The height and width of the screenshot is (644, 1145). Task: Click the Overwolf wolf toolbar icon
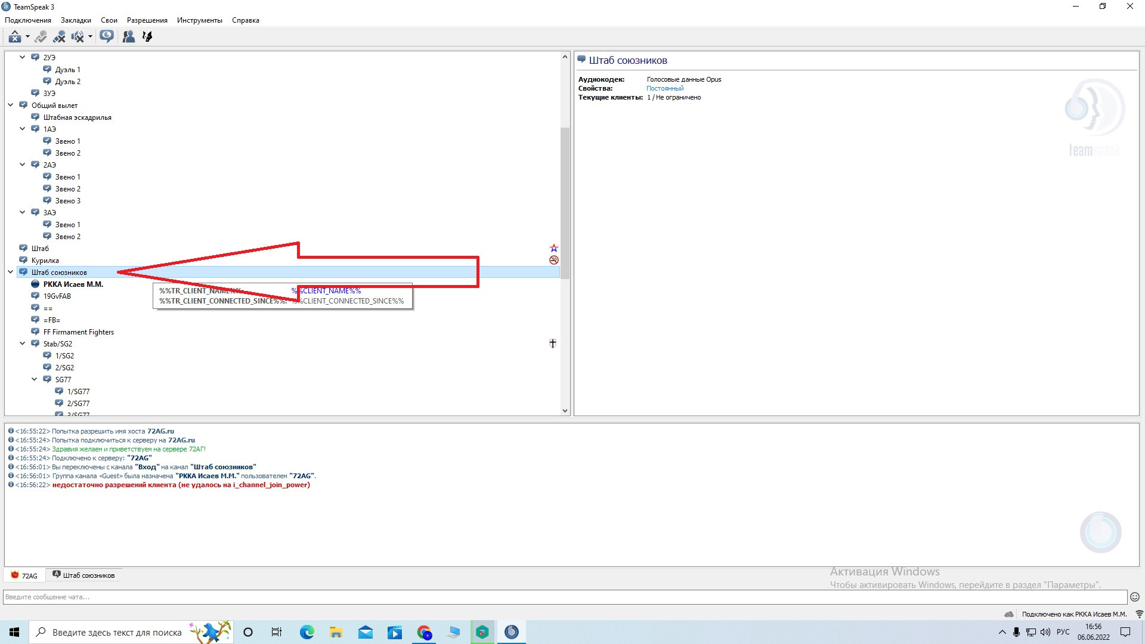pyautogui.click(x=147, y=37)
